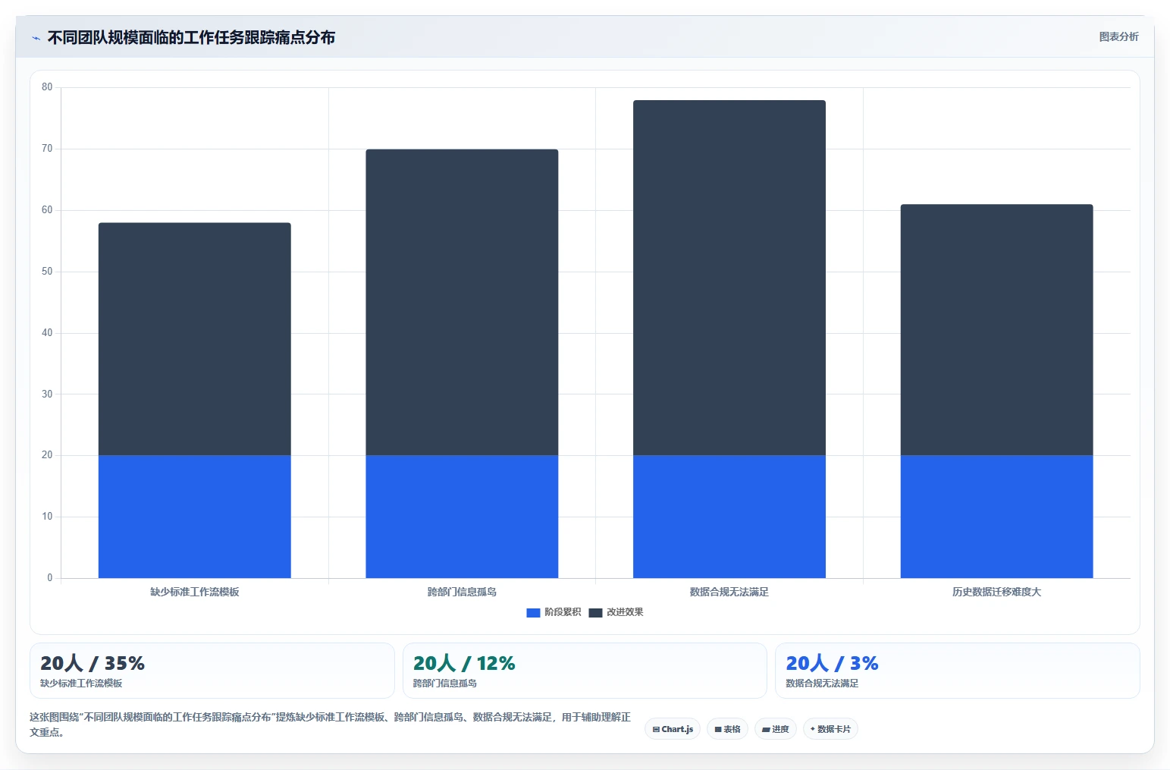Click the 20人 / 12% stat card
The height and width of the screenshot is (770, 1170).
tap(585, 671)
